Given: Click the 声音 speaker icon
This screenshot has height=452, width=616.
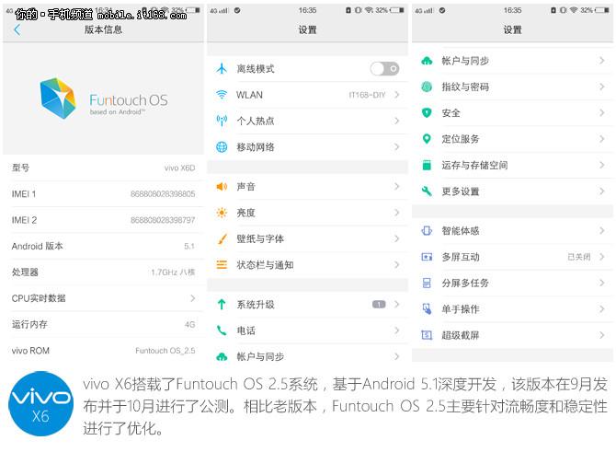Looking at the screenshot, I should [x=222, y=186].
